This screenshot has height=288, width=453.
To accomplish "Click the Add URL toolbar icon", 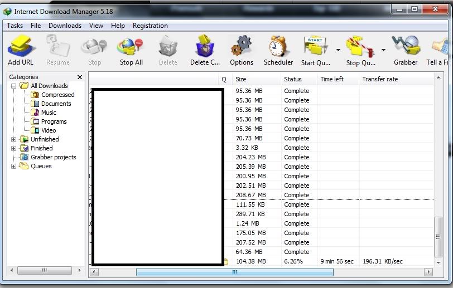I will (21, 46).
